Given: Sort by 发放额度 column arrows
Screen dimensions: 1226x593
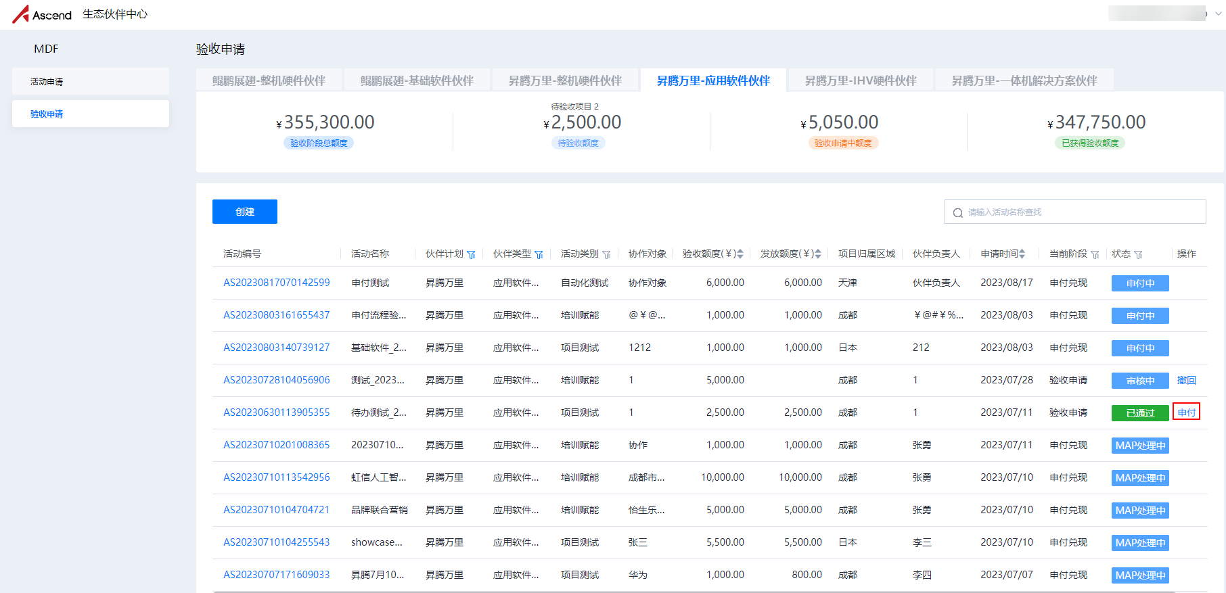Looking at the screenshot, I should tap(818, 254).
